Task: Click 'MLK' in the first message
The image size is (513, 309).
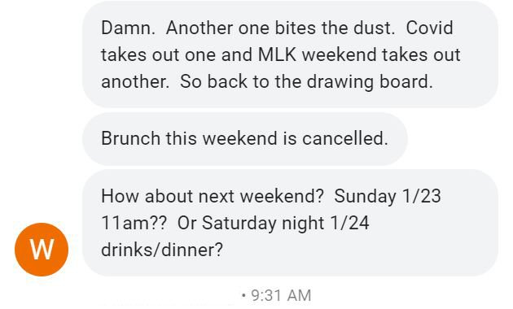Action: pyautogui.click(x=277, y=54)
